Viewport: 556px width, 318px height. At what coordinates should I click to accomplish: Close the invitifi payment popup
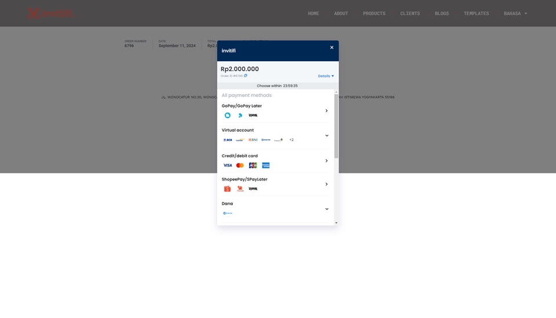tap(332, 47)
